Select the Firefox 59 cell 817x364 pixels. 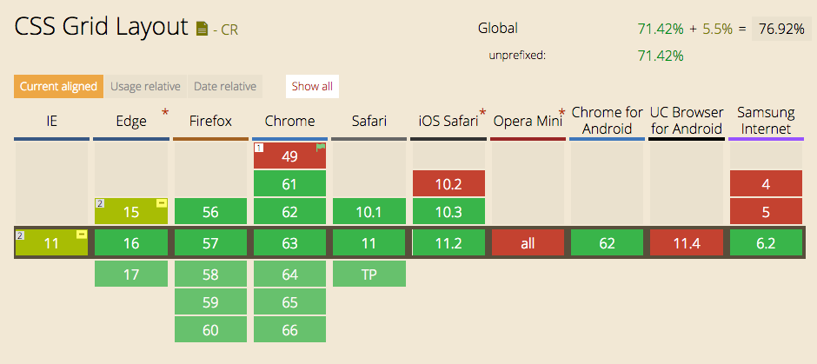pos(210,301)
